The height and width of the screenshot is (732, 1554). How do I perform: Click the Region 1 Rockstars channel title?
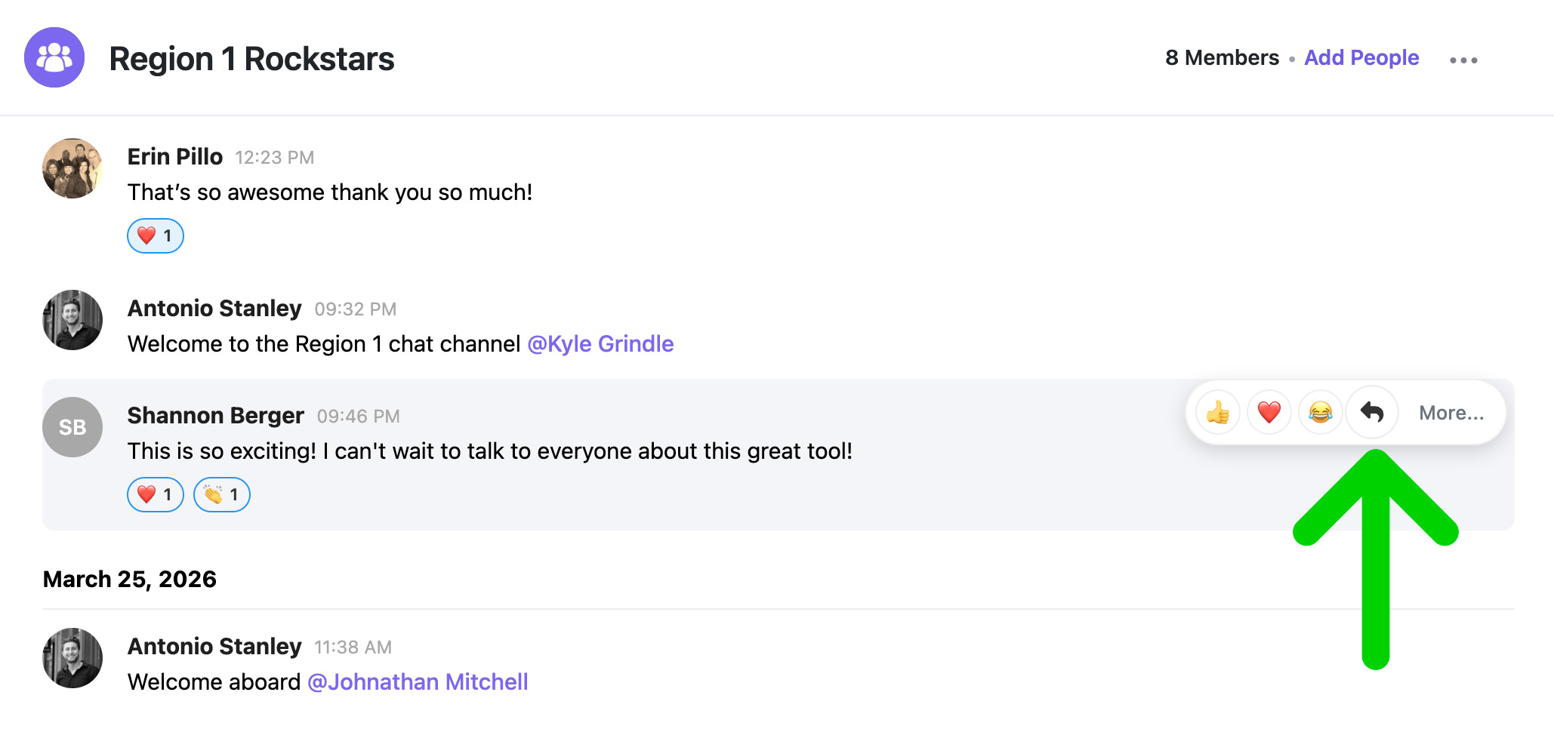pyautogui.click(x=251, y=58)
